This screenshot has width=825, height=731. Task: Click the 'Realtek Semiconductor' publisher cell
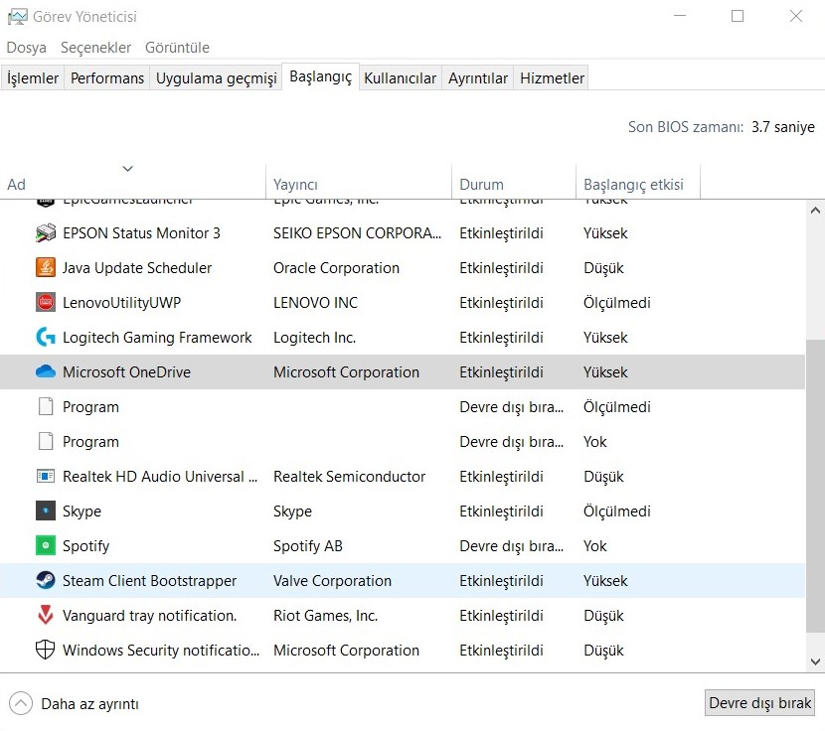pos(349,477)
